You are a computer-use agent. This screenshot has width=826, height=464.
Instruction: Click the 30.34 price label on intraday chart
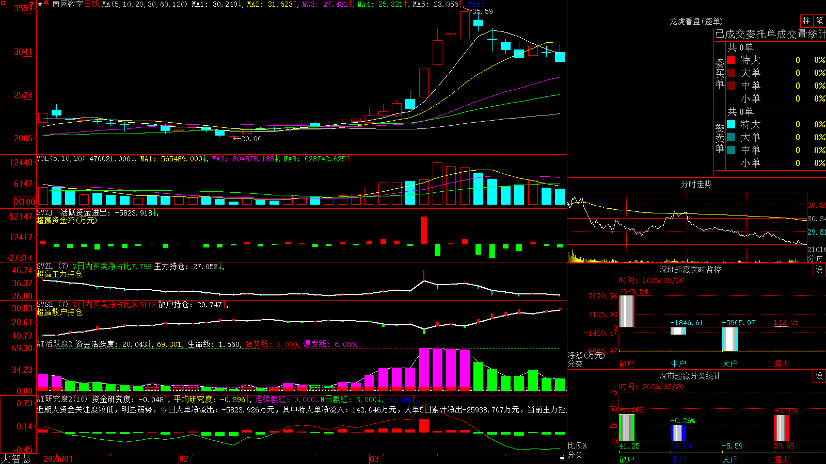click(816, 219)
